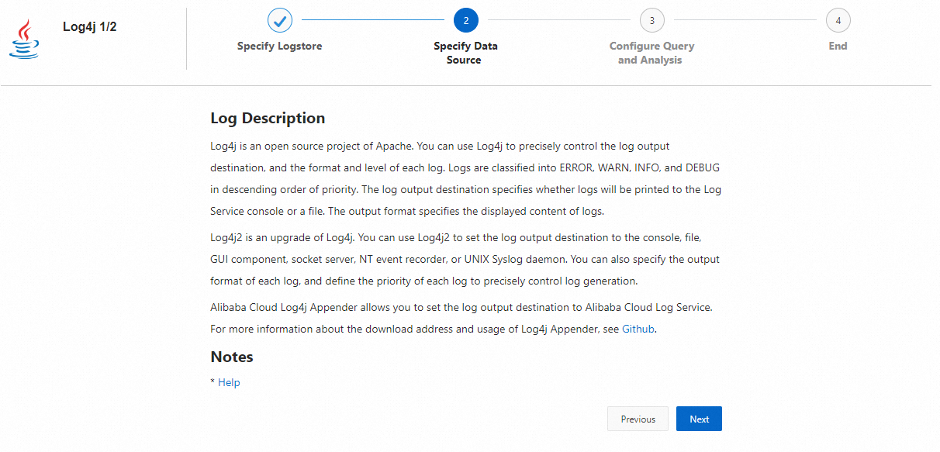The image size is (940, 452).
Task: Click the End step label
Action: pos(838,46)
